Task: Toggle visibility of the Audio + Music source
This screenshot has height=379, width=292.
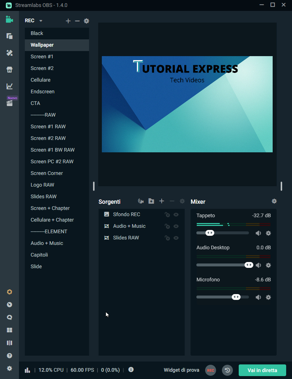Action: tap(176, 226)
